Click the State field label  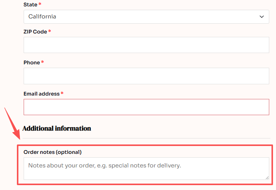point(30,5)
